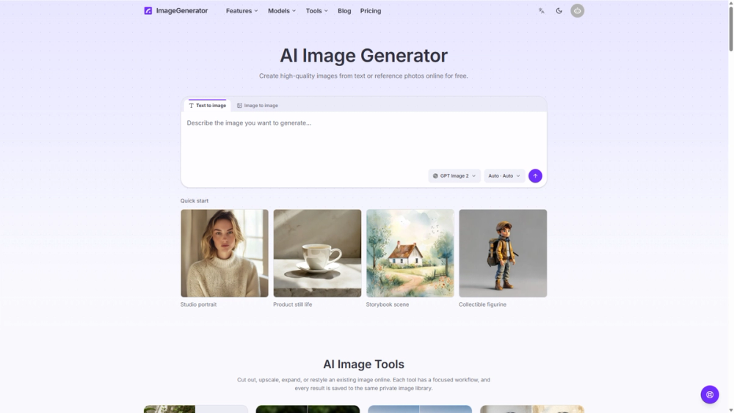Switch to Image to image tab
This screenshot has height=413, width=734.
258,106
